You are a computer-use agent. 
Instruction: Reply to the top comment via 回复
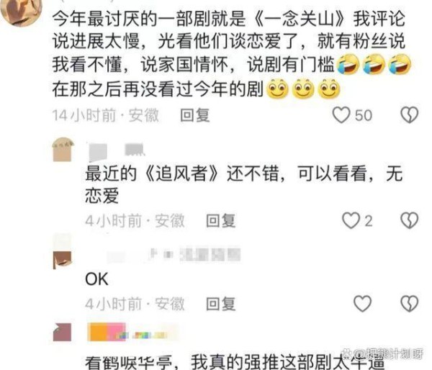pyautogui.click(x=195, y=115)
